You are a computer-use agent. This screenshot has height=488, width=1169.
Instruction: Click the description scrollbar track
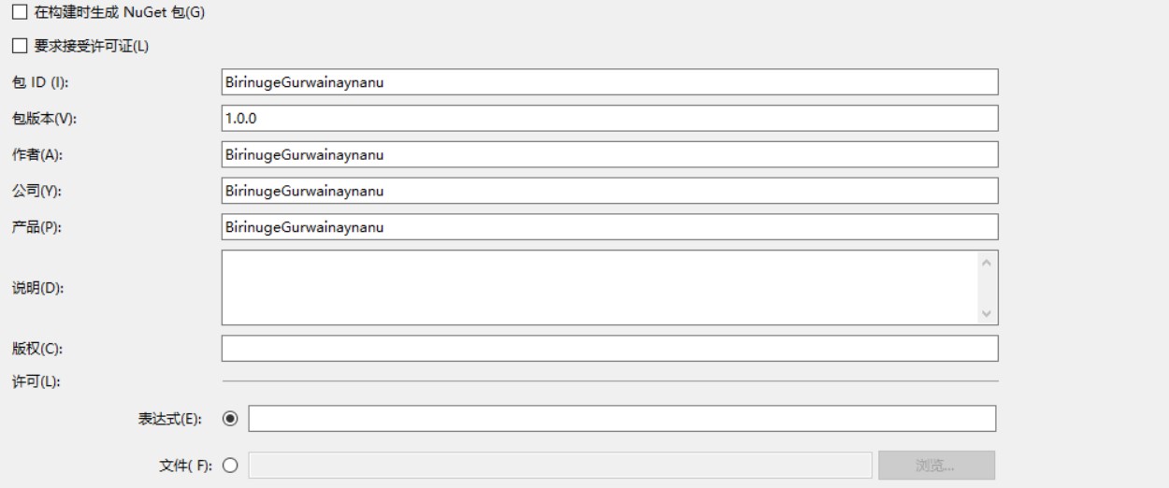point(989,287)
